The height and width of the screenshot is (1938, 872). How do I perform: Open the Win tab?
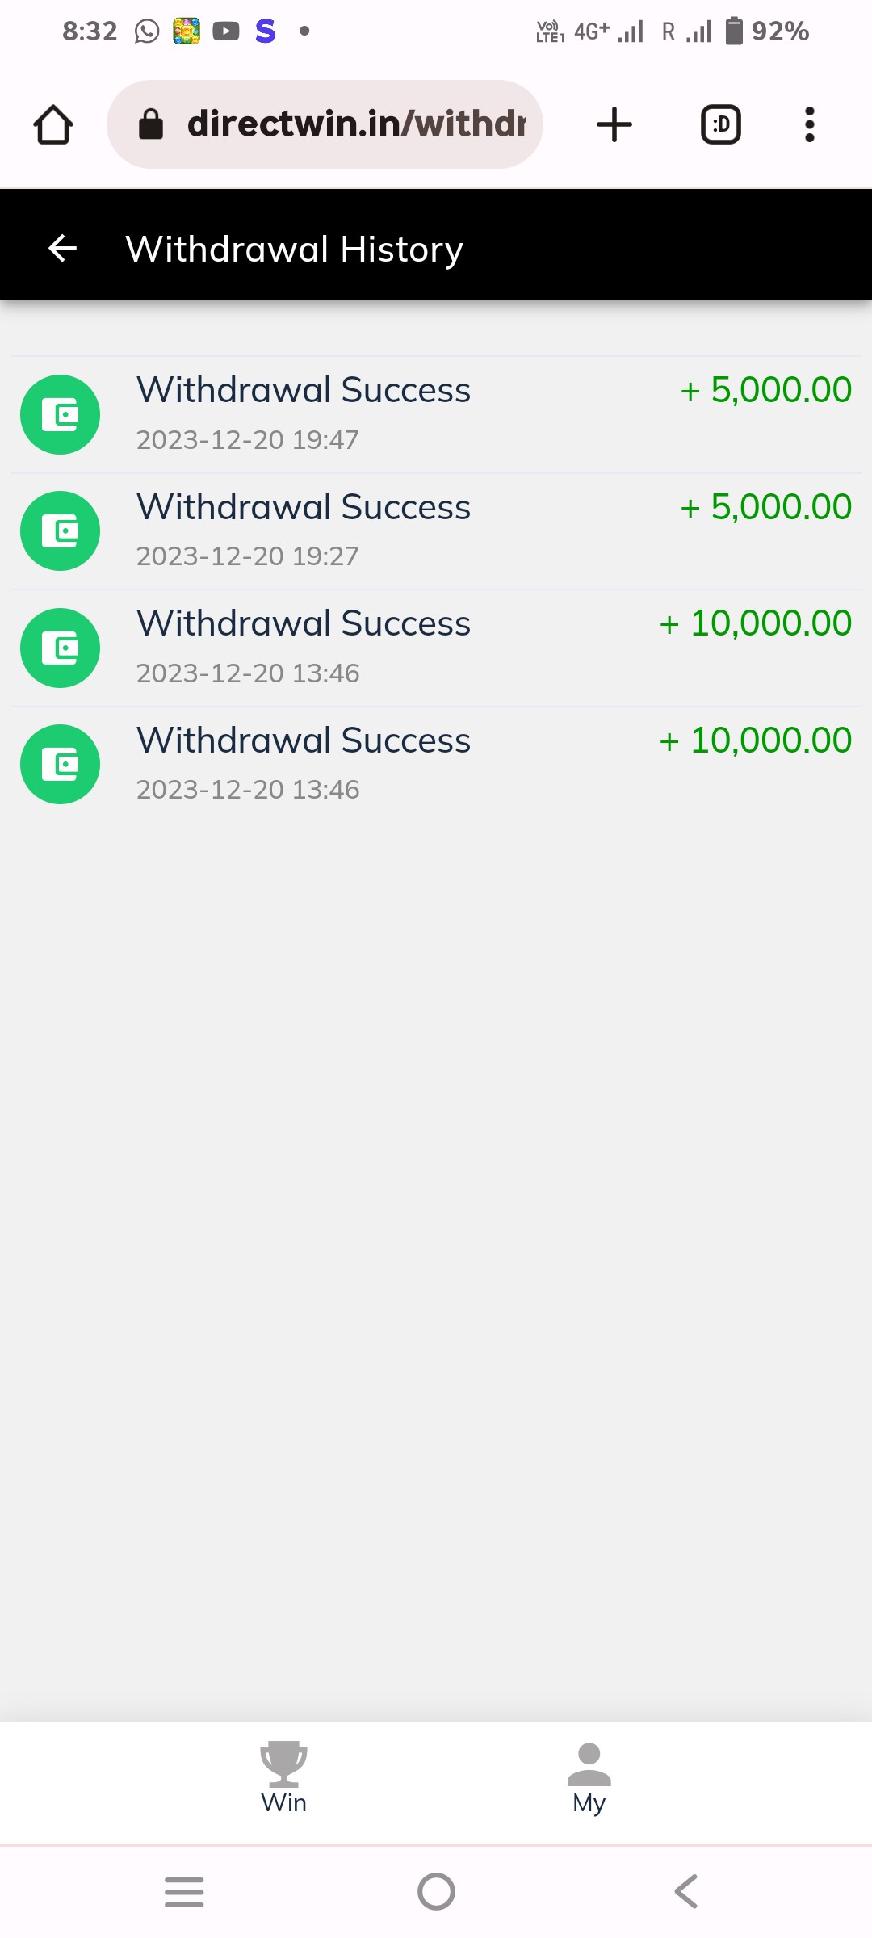tap(283, 1778)
